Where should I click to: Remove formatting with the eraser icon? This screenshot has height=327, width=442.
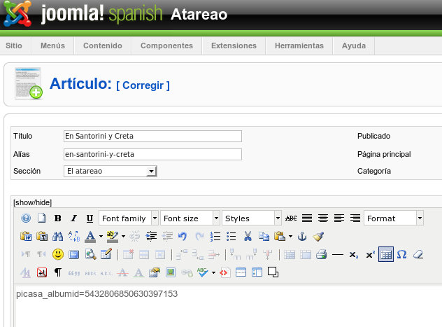coord(418,254)
